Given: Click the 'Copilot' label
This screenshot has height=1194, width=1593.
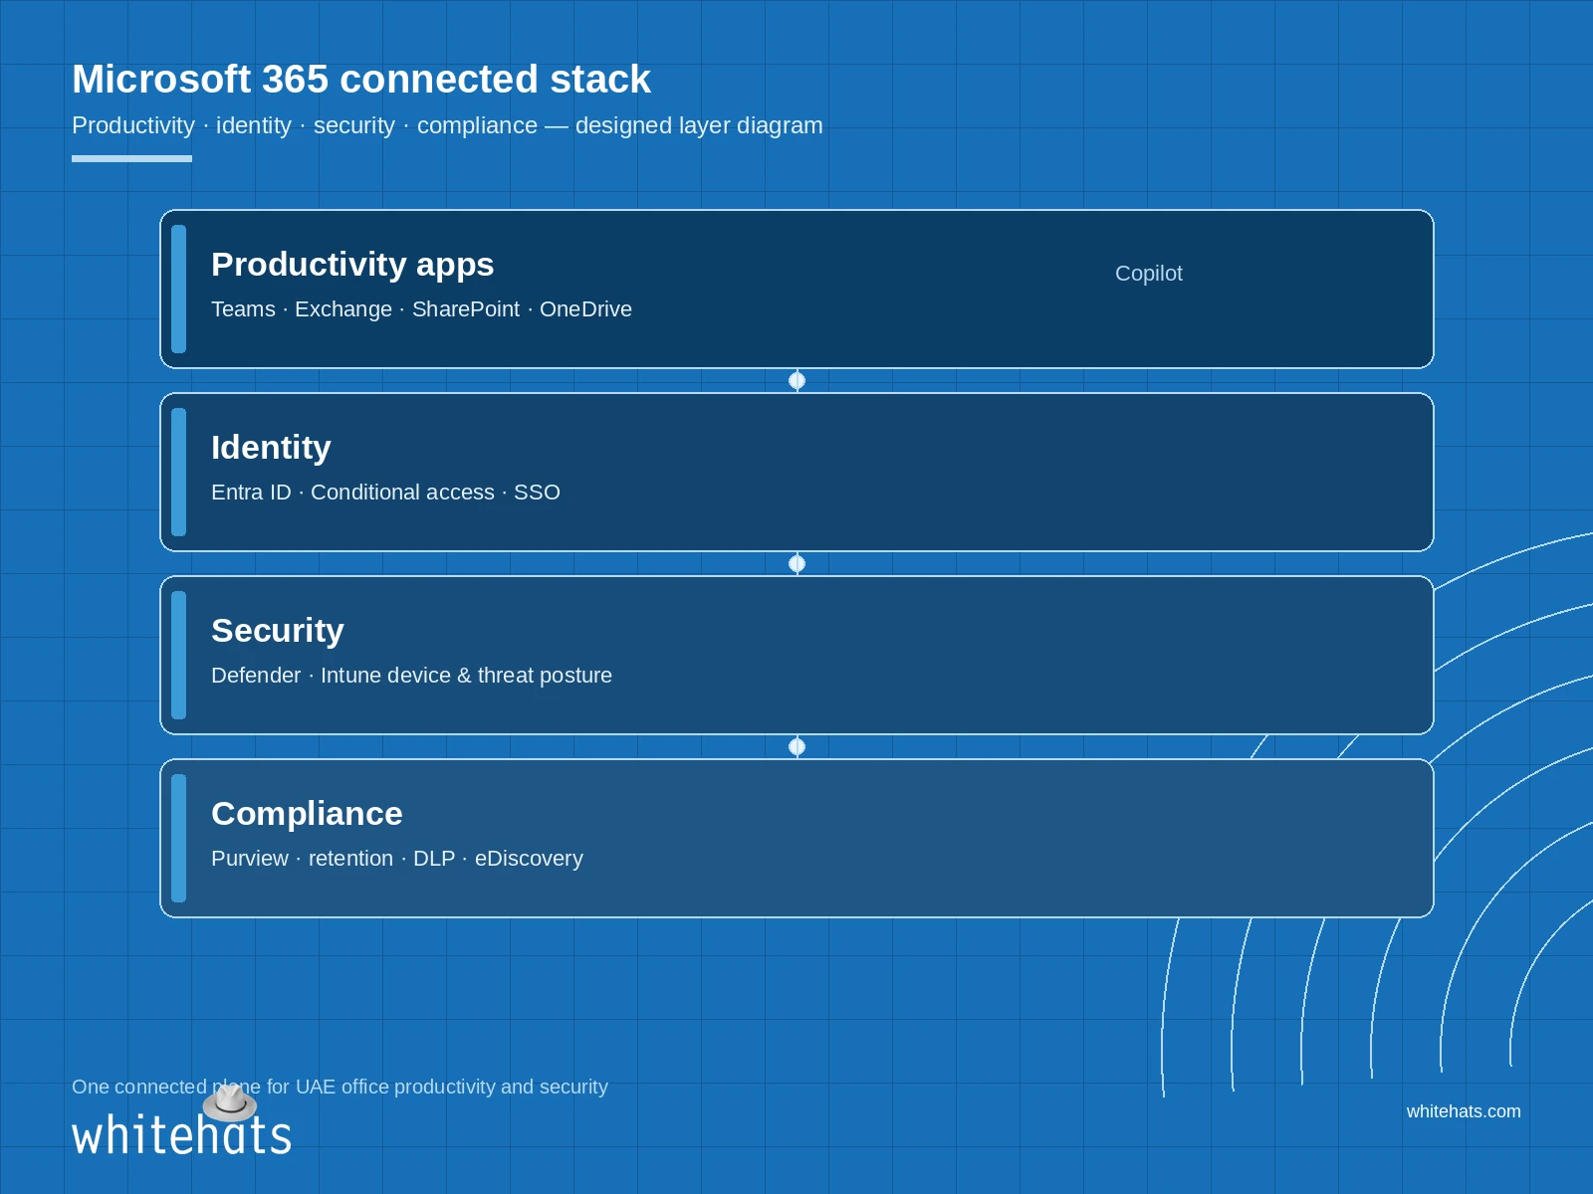Looking at the screenshot, I should 1149,274.
